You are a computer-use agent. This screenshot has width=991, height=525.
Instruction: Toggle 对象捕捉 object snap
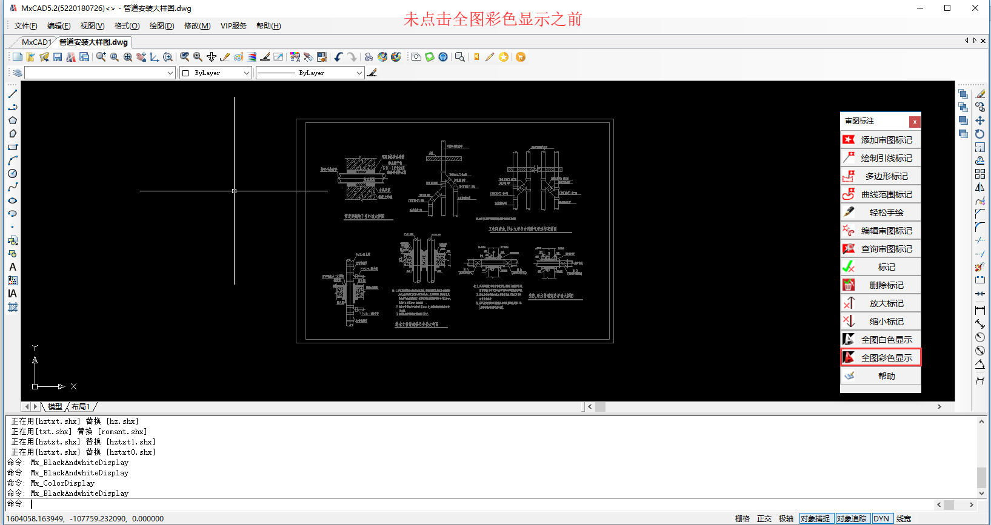(x=815, y=519)
